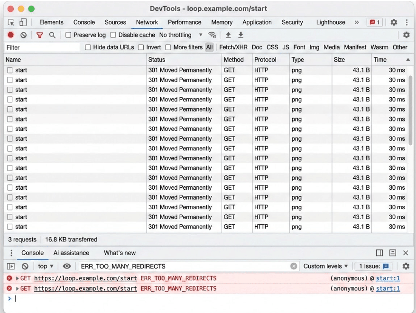Filter requests by Doc type

point(257,47)
